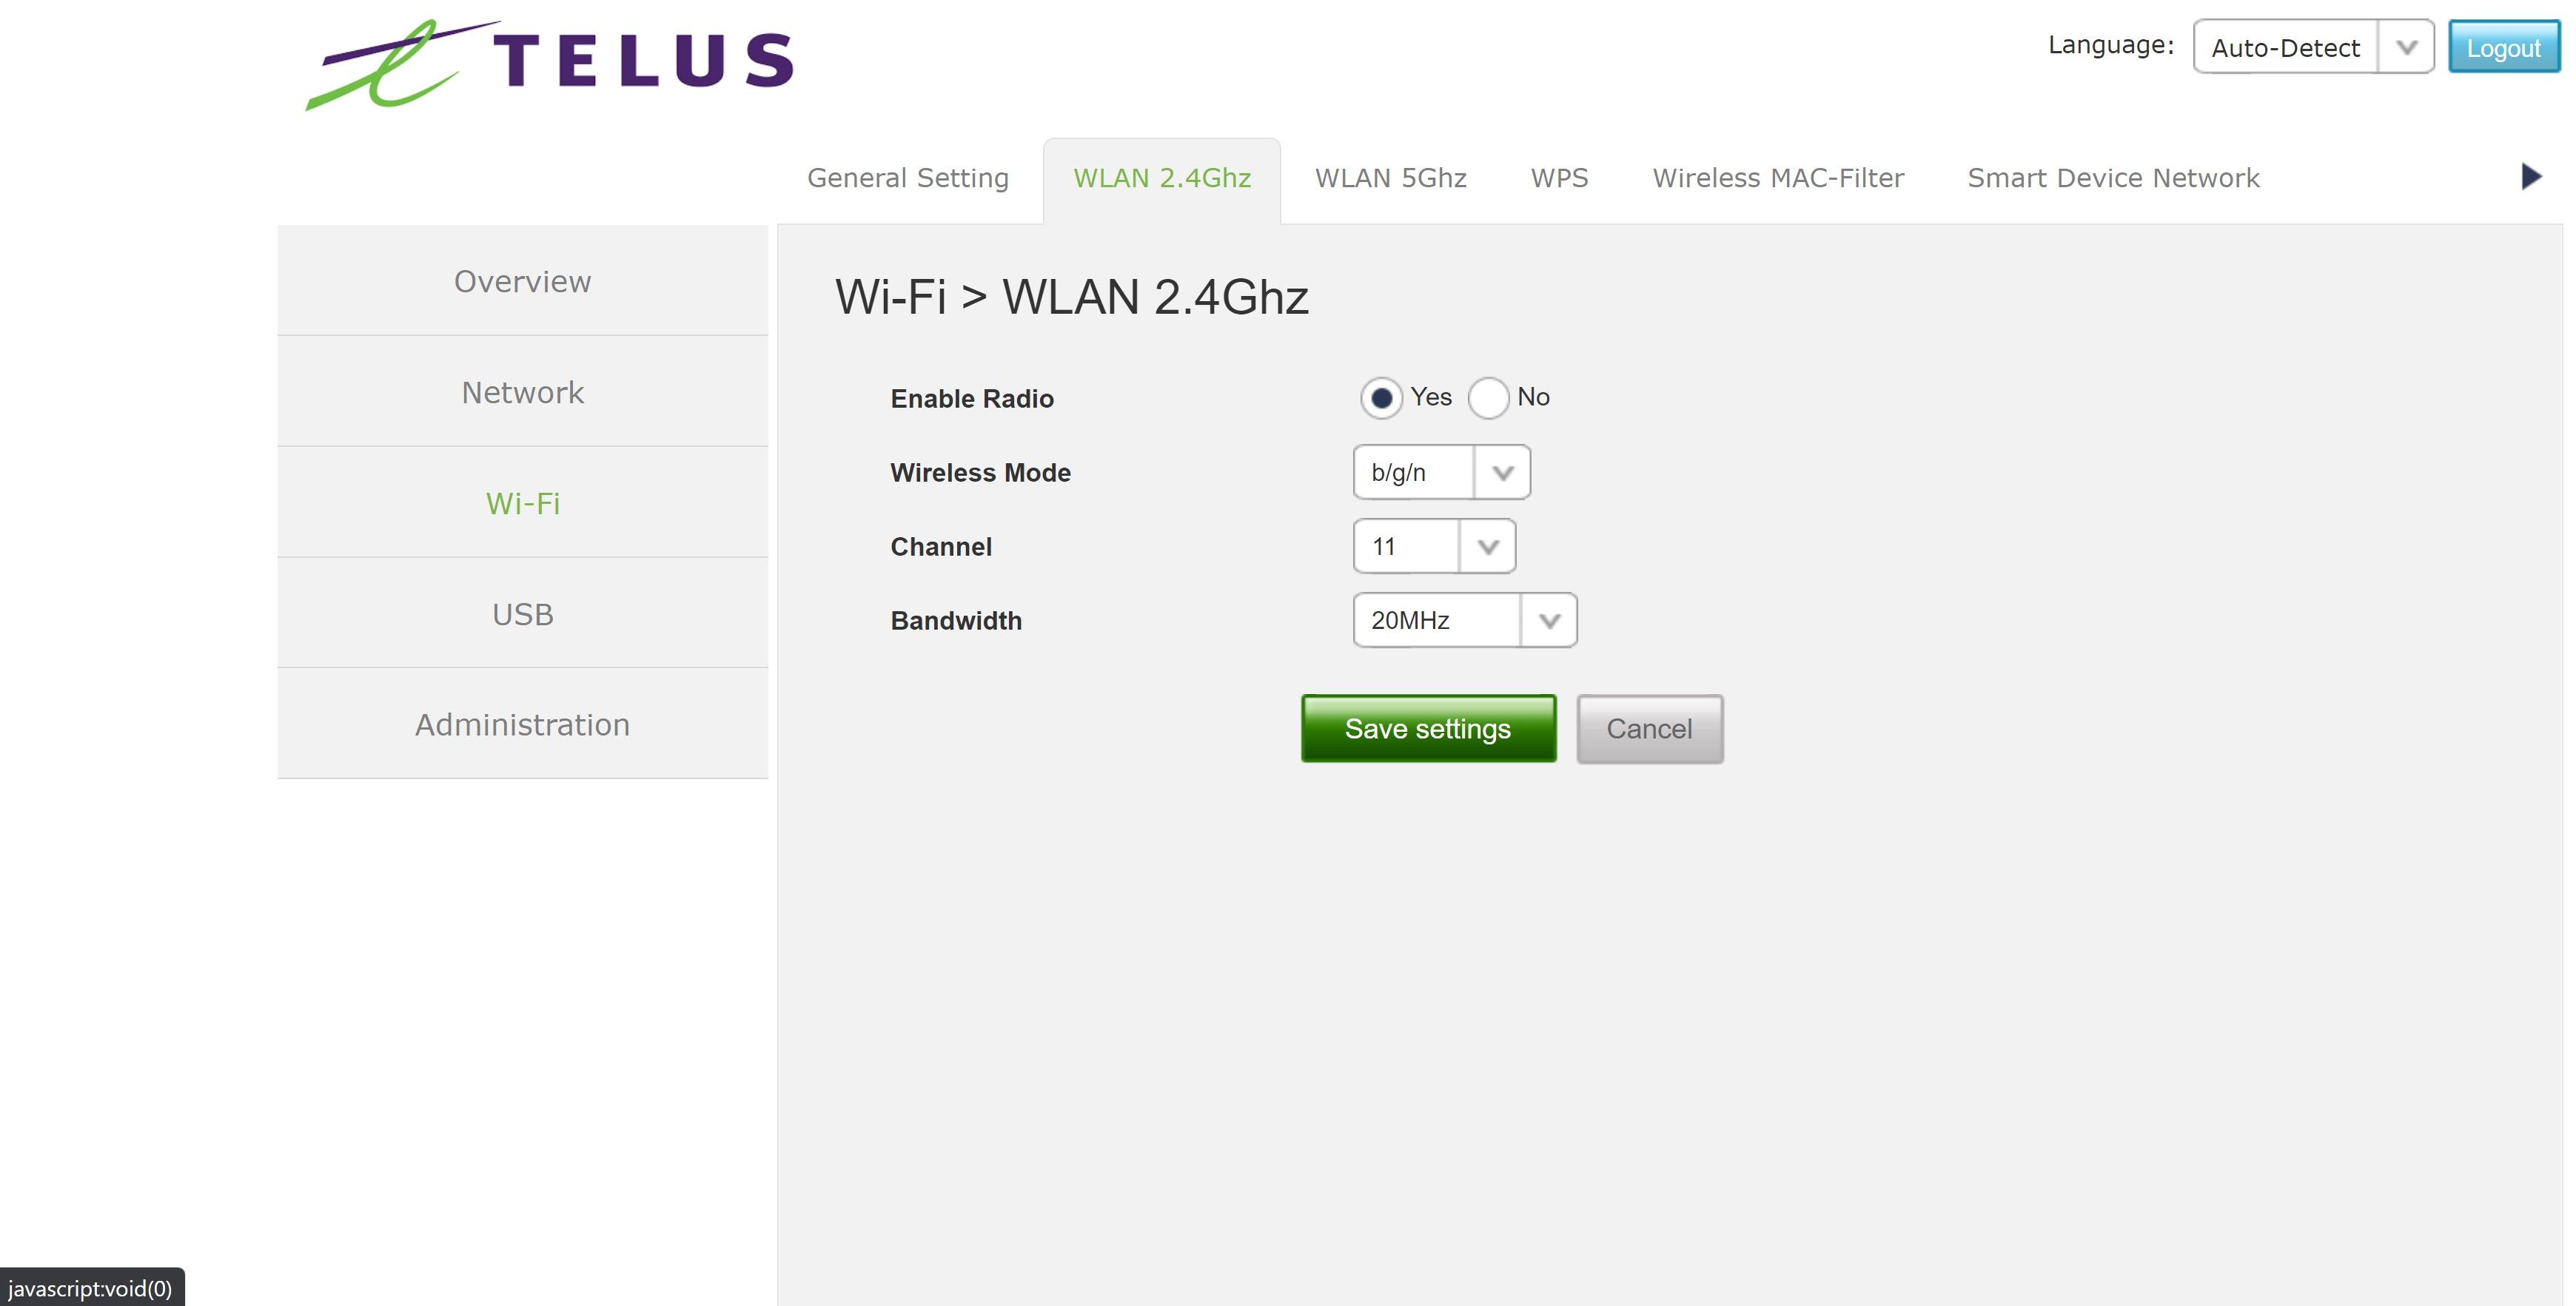Select USB in the sidebar
The width and height of the screenshot is (2576, 1306).
(x=522, y=613)
